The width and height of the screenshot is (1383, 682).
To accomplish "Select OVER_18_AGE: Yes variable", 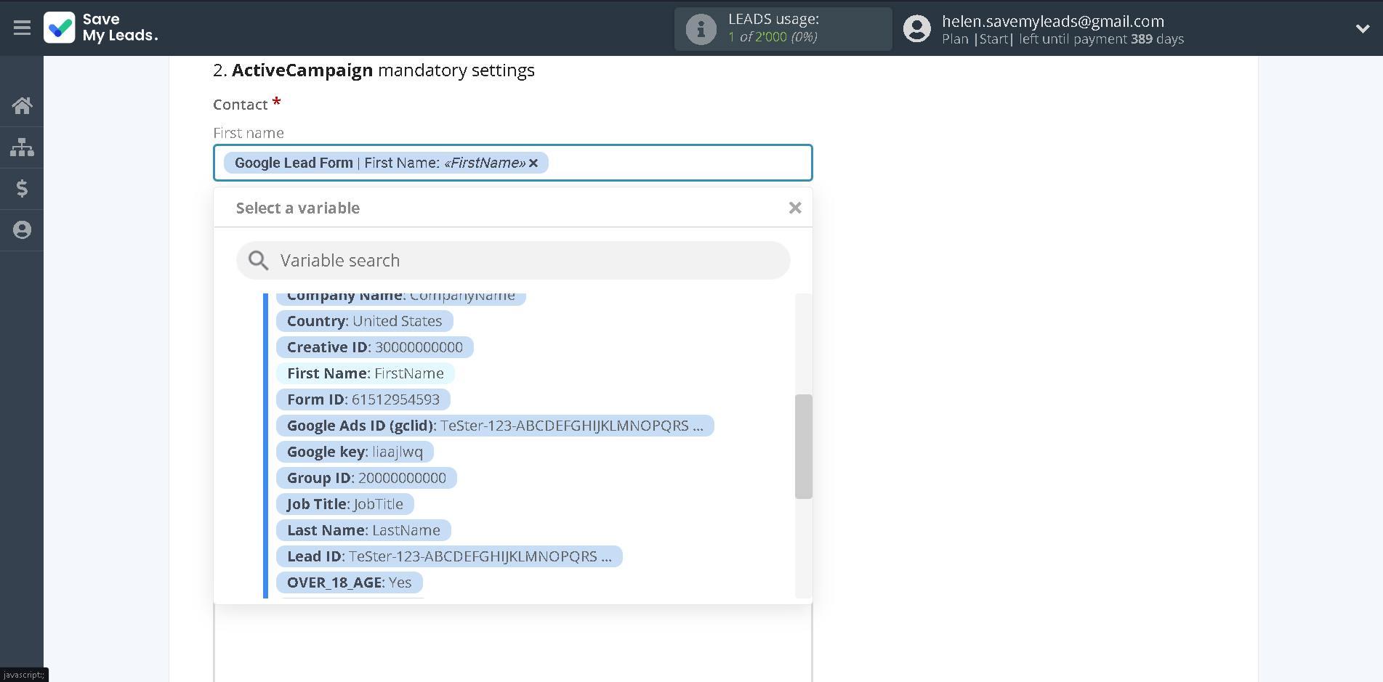I will [349, 582].
